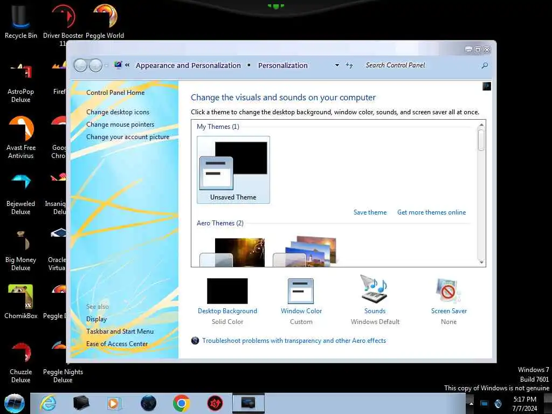The height and width of the screenshot is (414, 552).
Task: Open the Screen Saver settings icon
Action: pos(448,290)
